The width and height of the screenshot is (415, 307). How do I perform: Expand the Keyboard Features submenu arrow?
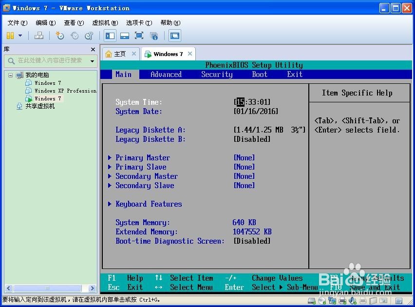(x=110, y=204)
